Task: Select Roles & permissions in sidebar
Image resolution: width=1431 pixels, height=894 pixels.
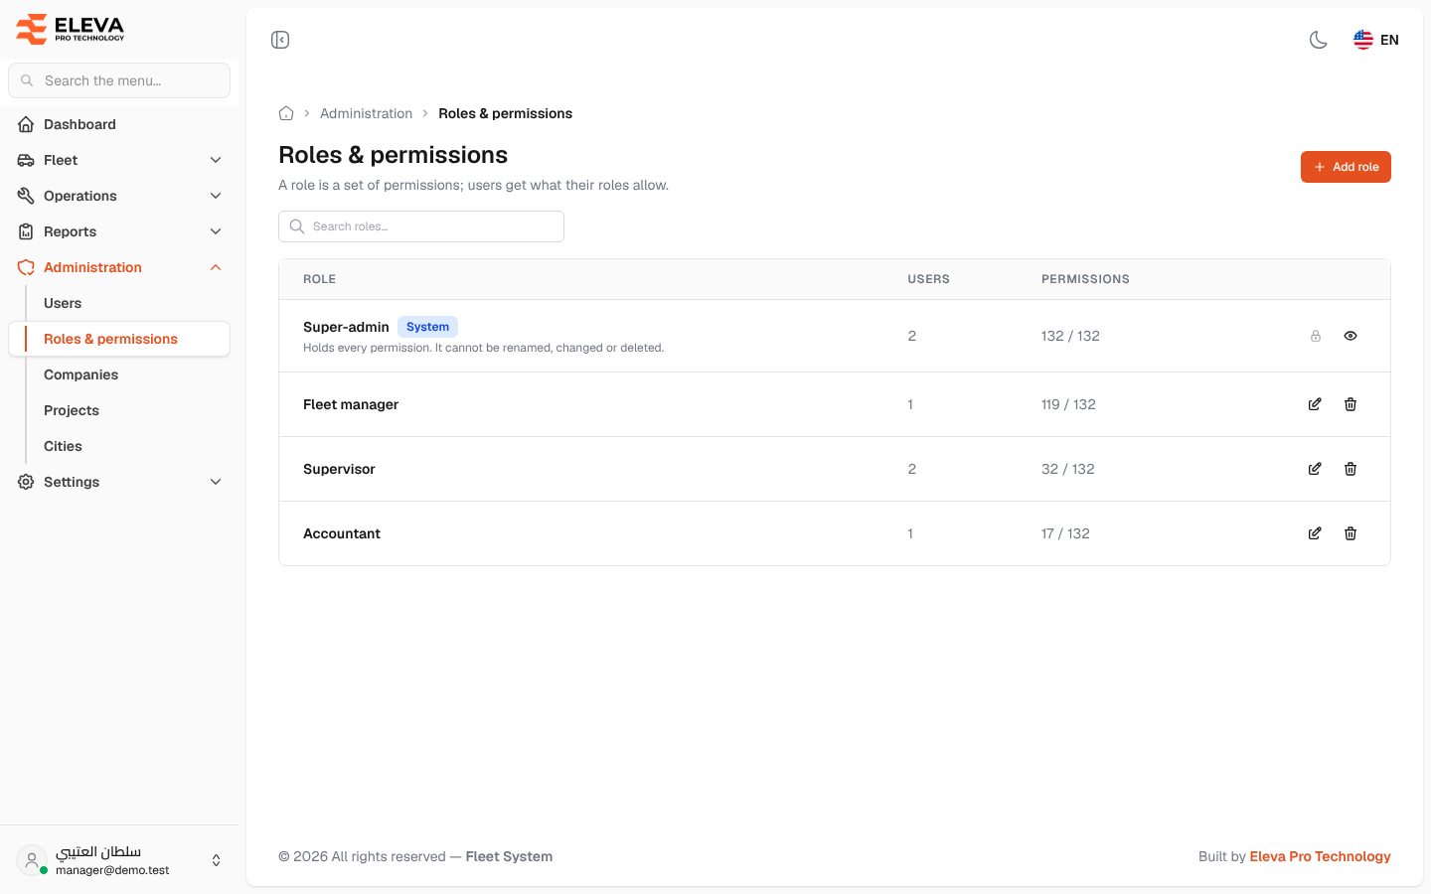Action: click(119, 339)
